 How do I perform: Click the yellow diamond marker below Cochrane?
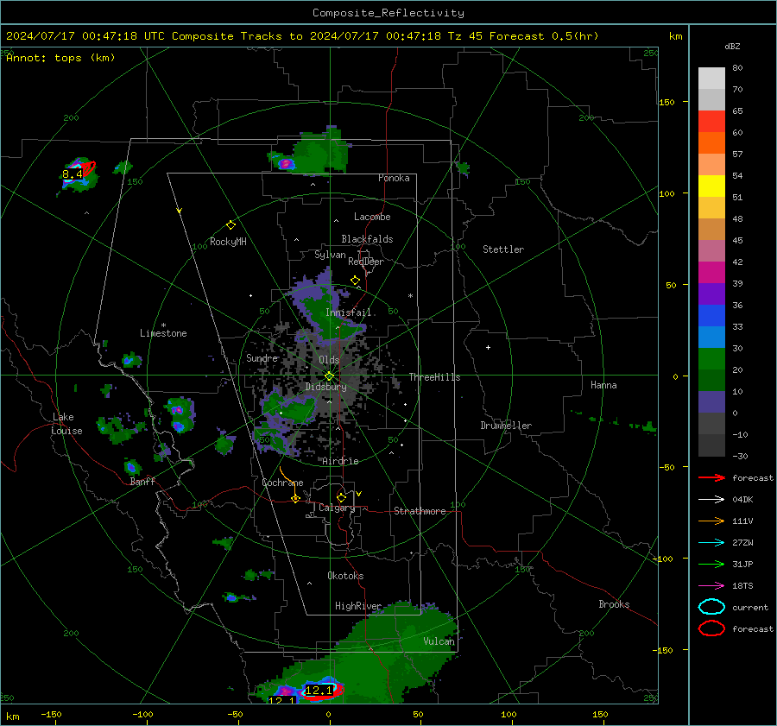click(295, 499)
